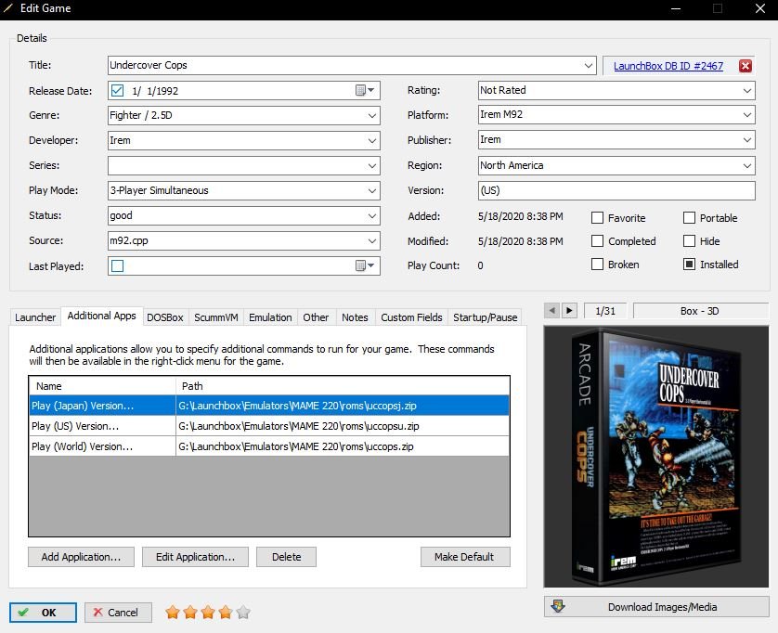Expand the Region dropdown
778x633 pixels.
[x=747, y=165]
